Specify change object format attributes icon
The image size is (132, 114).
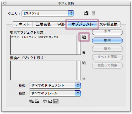[x=84, y=63]
